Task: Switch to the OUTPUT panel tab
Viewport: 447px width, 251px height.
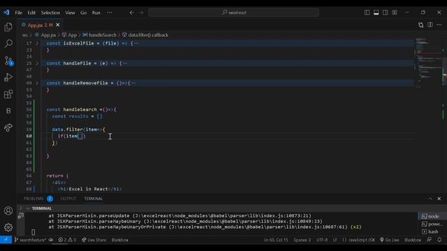Action: pos(68,199)
